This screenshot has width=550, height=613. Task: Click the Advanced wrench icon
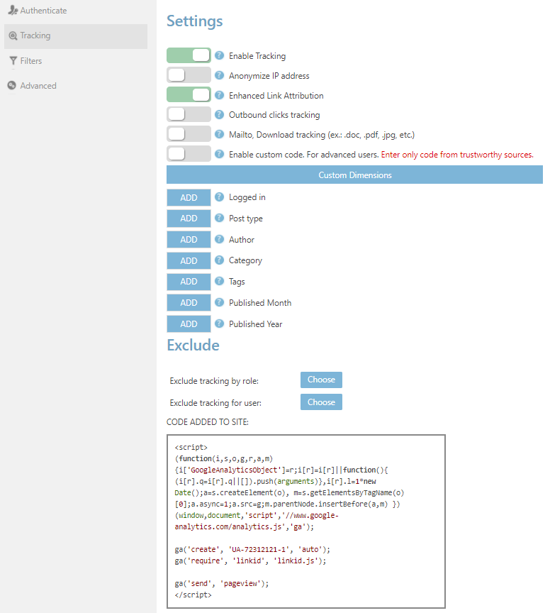(12, 85)
